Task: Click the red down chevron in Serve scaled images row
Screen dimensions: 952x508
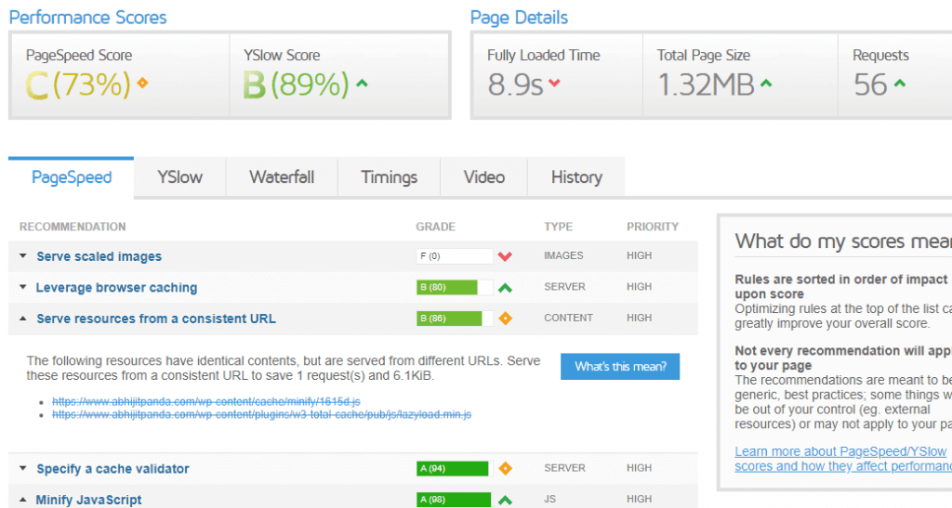Action: (x=505, y=256)
